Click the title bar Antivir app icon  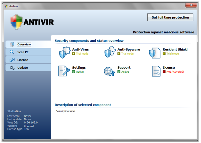click(6, 6)
